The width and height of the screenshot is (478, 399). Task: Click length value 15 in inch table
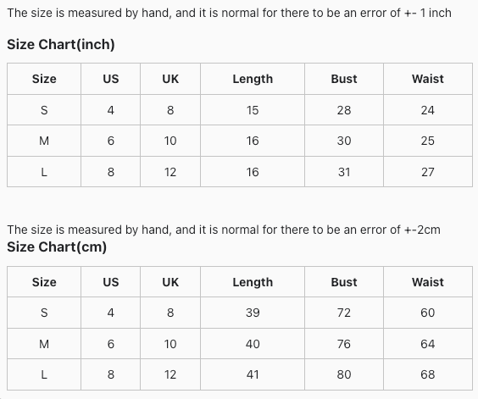(x=253, y=110)
